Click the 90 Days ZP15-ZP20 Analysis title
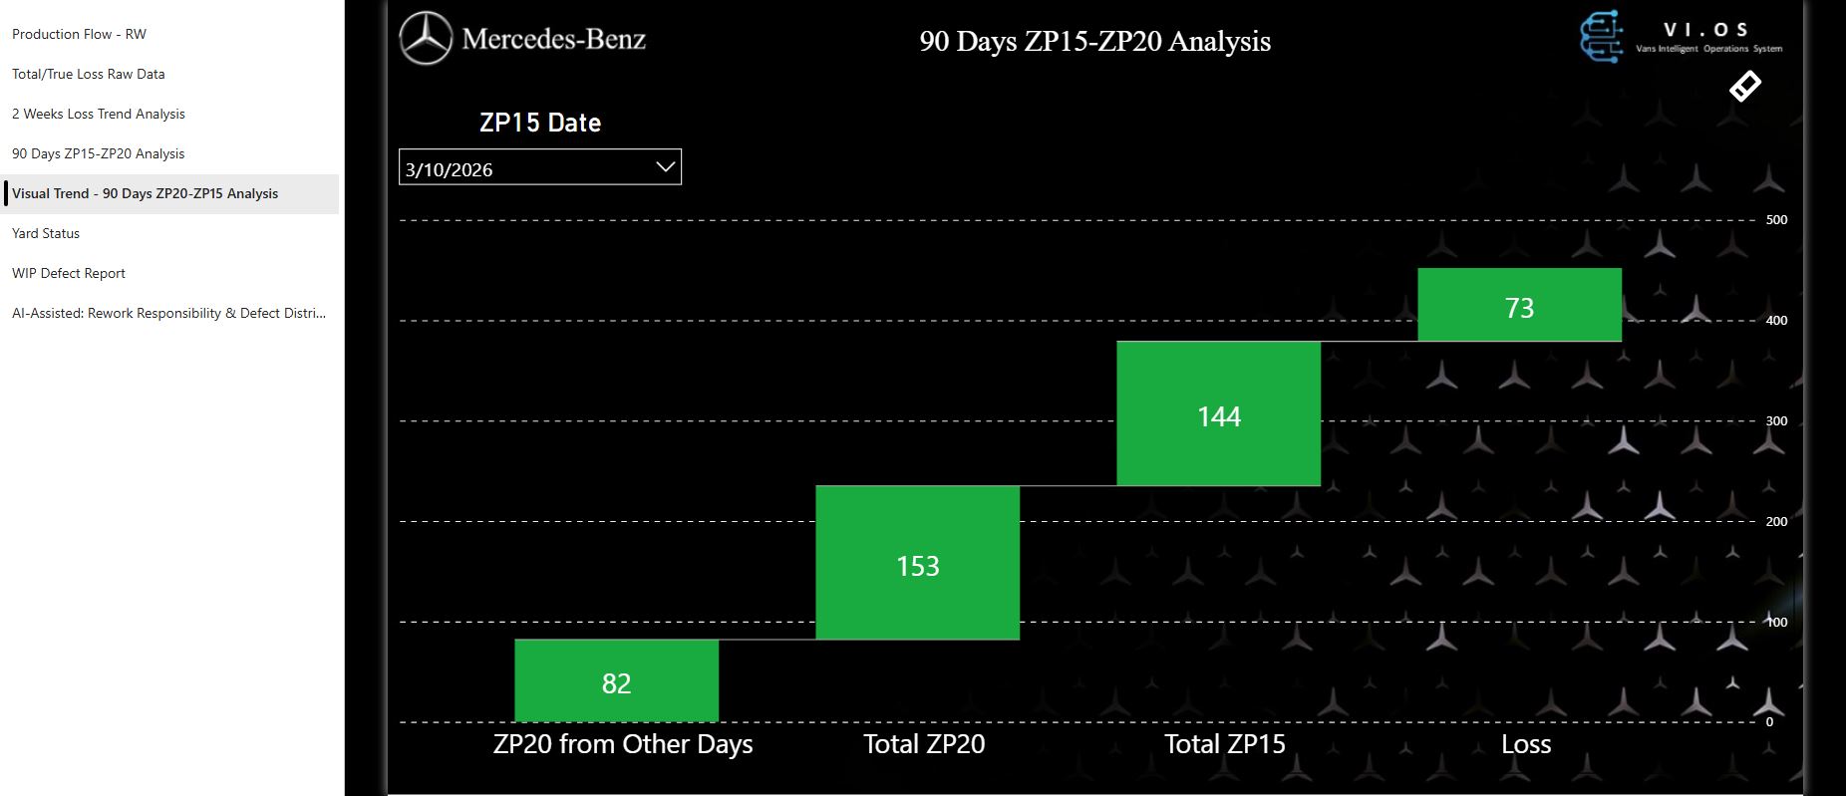The width and height of the screenshot is (1846, 796). [x=1094, y=42]
